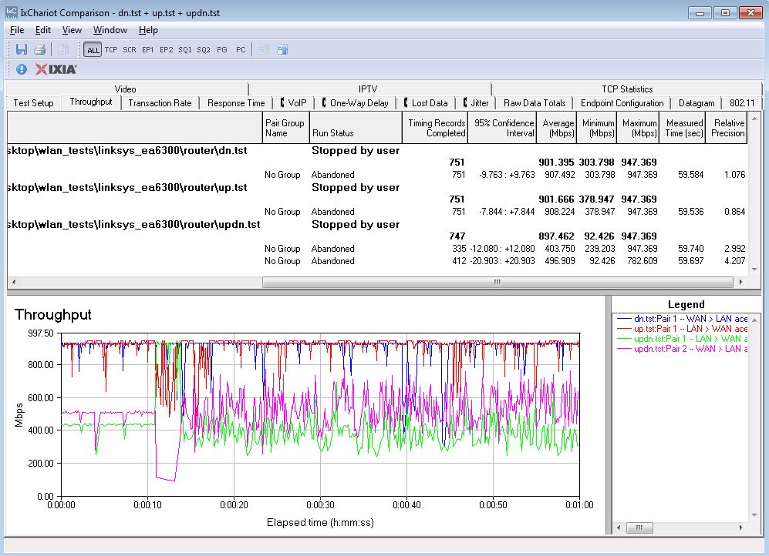The height and width of the screenshot is (556, 769).
Task: Switch to the Raw Data Totals tab
Action: pyautogui.click(x=534, y=102)
